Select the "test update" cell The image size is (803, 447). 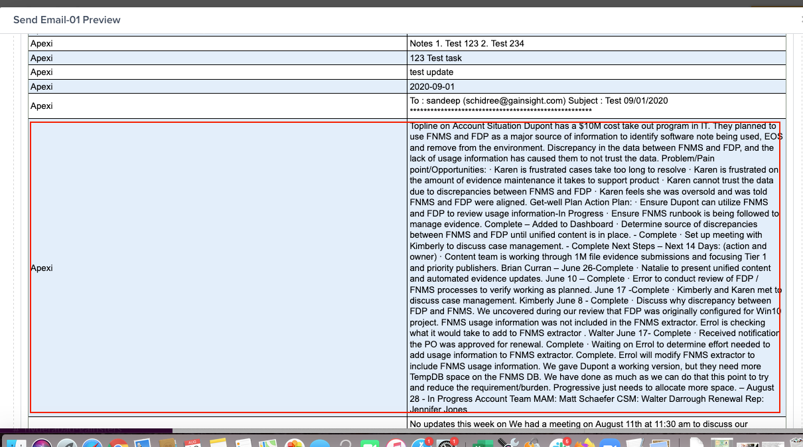pos(597,72)
